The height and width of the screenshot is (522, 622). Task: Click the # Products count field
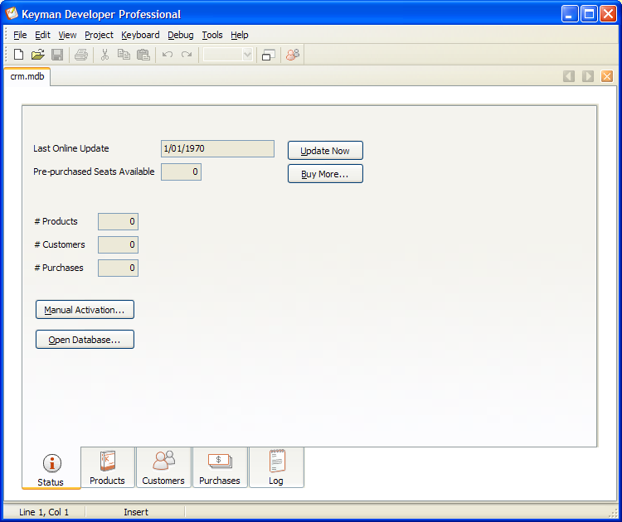(118, 221)
